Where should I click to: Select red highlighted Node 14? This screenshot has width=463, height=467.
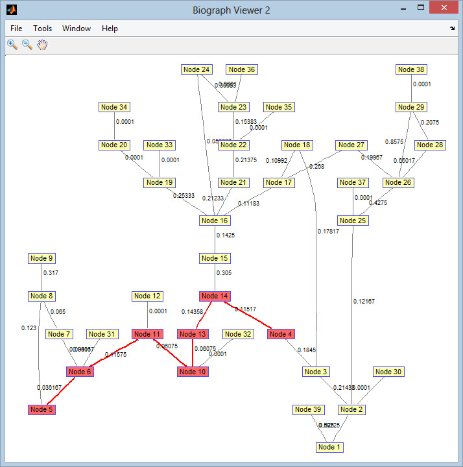tap(215, 296)
